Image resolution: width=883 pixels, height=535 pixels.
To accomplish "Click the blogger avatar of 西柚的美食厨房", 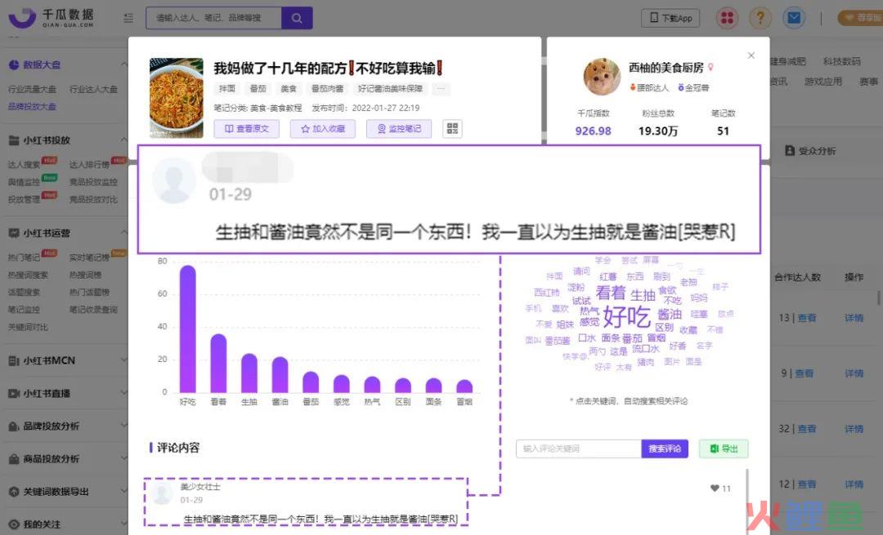I will [x=602, y=76].
